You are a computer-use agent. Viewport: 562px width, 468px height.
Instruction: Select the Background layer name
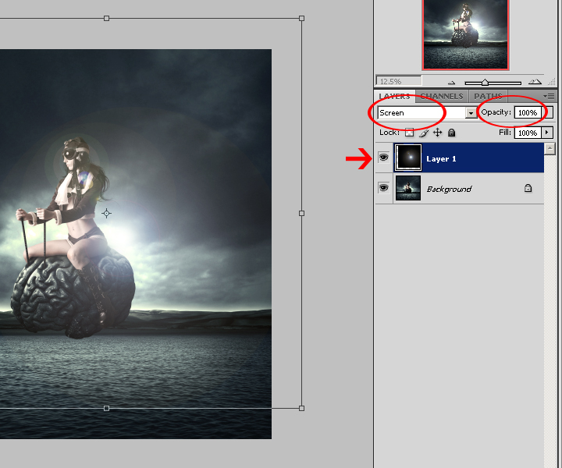click(x=449, y=190)
